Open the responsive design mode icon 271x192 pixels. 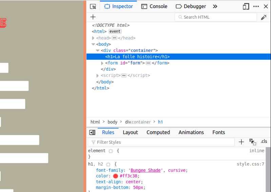(x=246, y=6)
